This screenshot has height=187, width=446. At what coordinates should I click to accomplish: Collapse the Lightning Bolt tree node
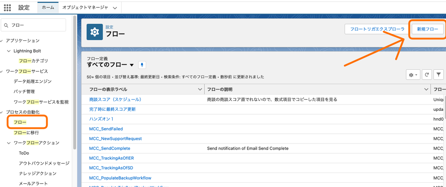(9, 51)
